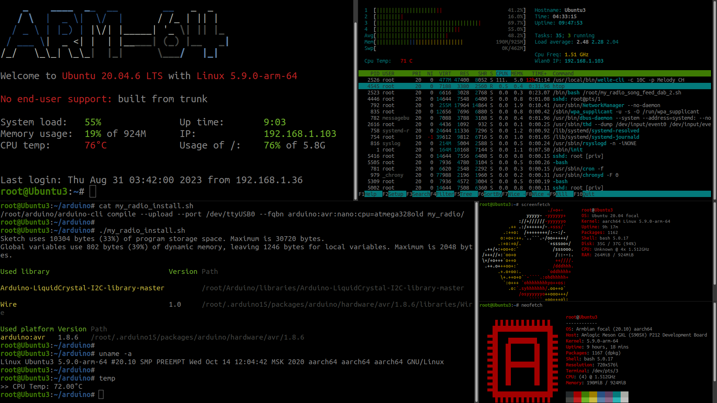Click the PID column header
The height and width of the screenshot is (403, 717).
375,74
